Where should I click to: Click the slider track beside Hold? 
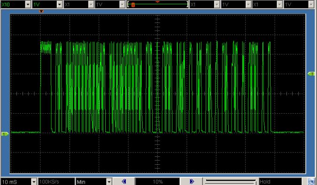[x=231, y=182]
